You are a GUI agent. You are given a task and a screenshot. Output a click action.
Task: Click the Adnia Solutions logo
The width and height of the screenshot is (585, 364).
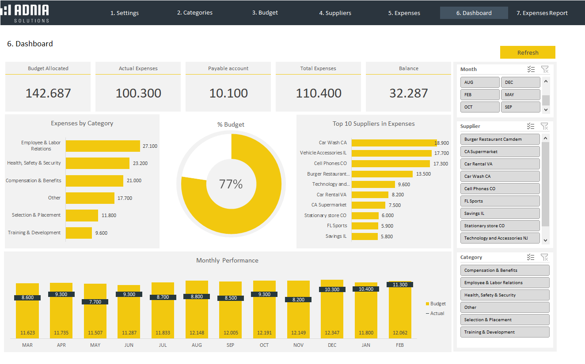[25, 13]
